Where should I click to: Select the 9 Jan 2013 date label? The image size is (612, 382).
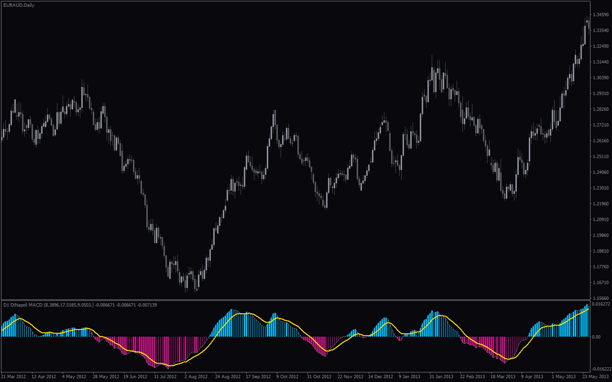(x=409, y=377)
